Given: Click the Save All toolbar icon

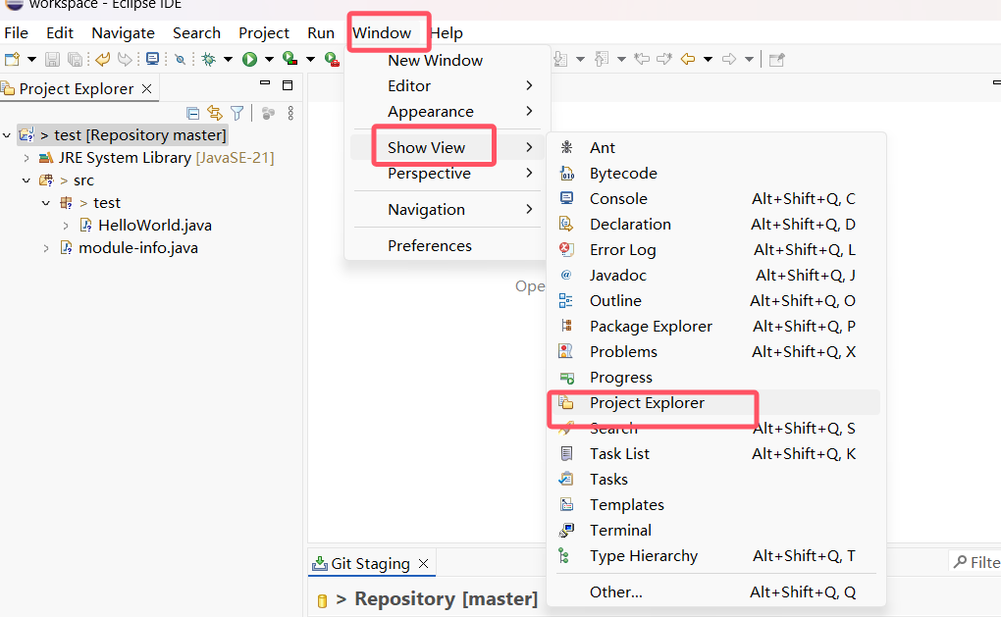Looking at the screenshot, I should (75, 59).
